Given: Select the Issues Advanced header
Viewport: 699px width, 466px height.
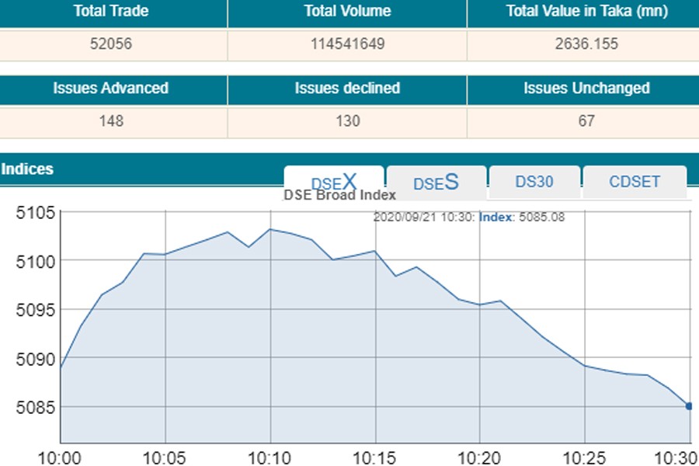Looking at the screenshot, I should [110, 89].
